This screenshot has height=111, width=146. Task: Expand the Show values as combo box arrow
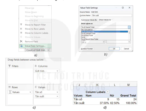tap(129, 27)
